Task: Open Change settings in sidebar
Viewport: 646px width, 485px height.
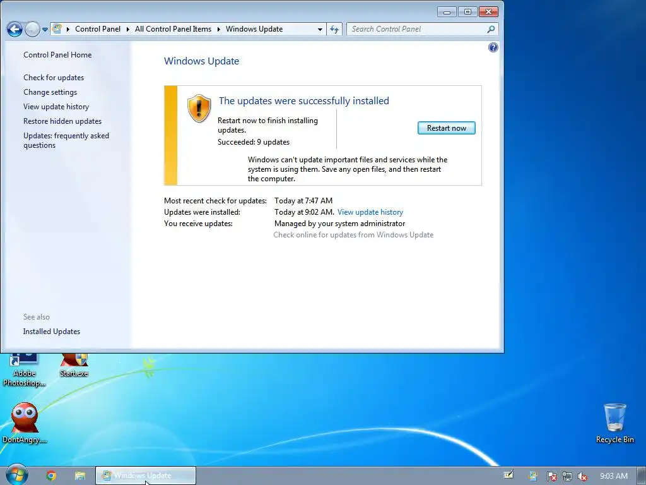Action: [50, 92]
